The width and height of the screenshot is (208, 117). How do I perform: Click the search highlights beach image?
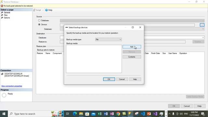coord(58,114)
